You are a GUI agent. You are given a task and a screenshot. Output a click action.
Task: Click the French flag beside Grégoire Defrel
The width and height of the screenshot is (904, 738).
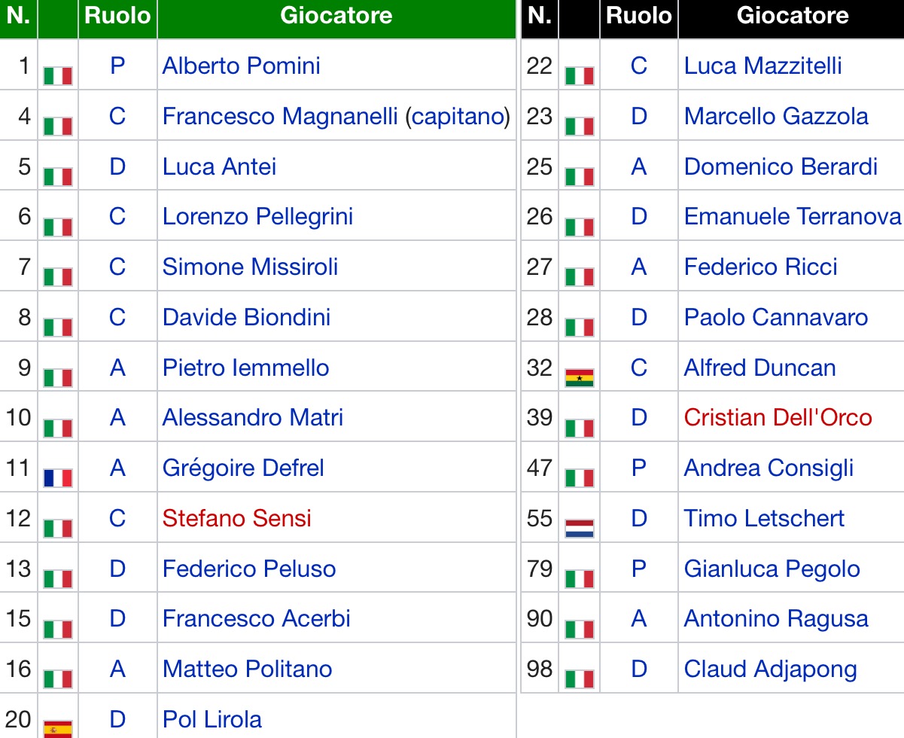[x=58, y=477]
